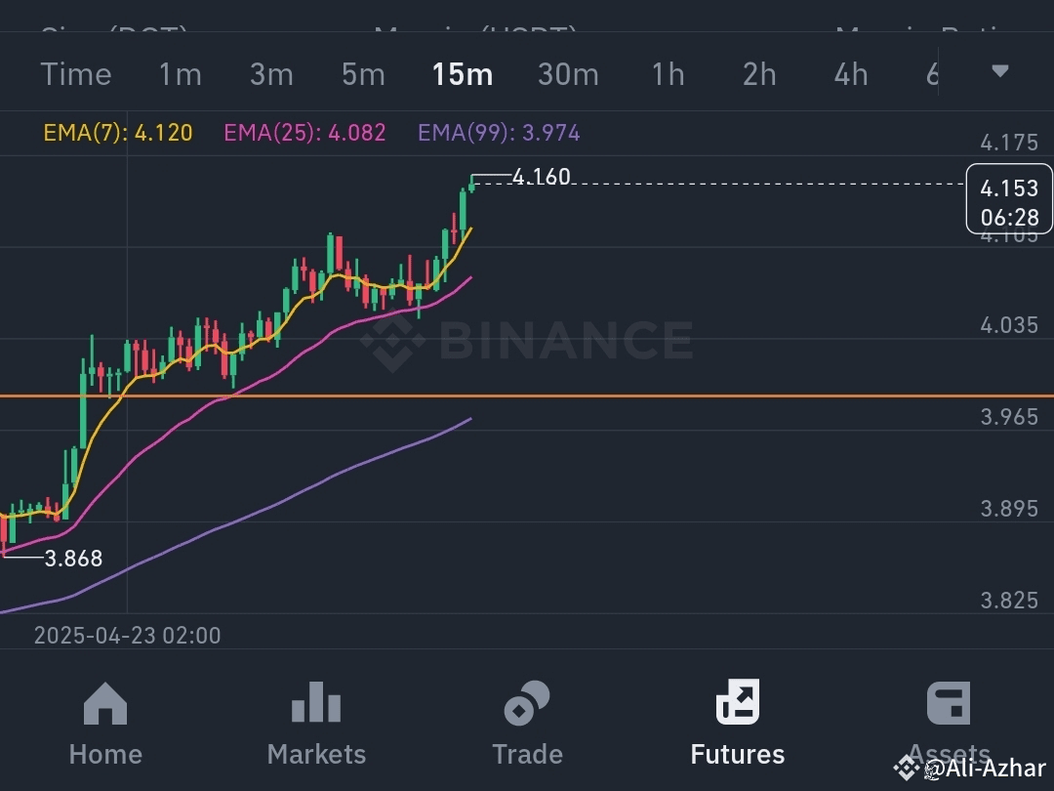Select the 30m timeframe
1054x791 pixels.
[568, 74]
